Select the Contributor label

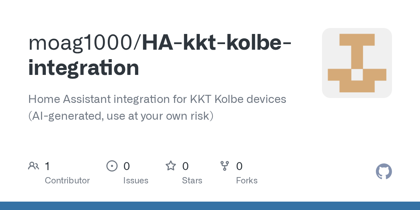point(67,181)
